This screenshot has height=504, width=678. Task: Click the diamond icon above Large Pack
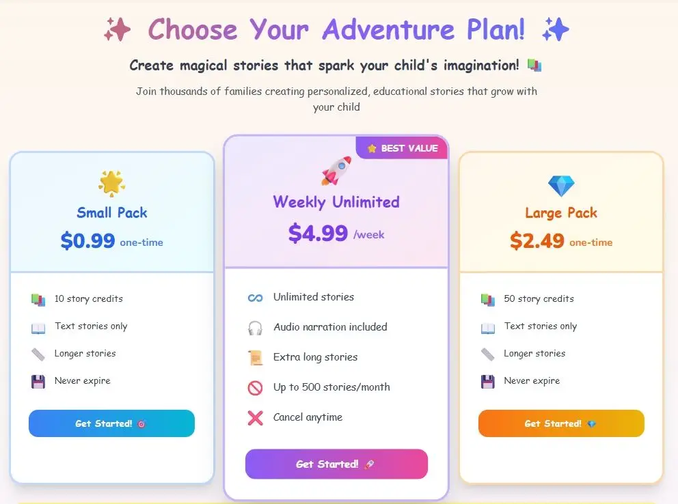pos(561,185)
